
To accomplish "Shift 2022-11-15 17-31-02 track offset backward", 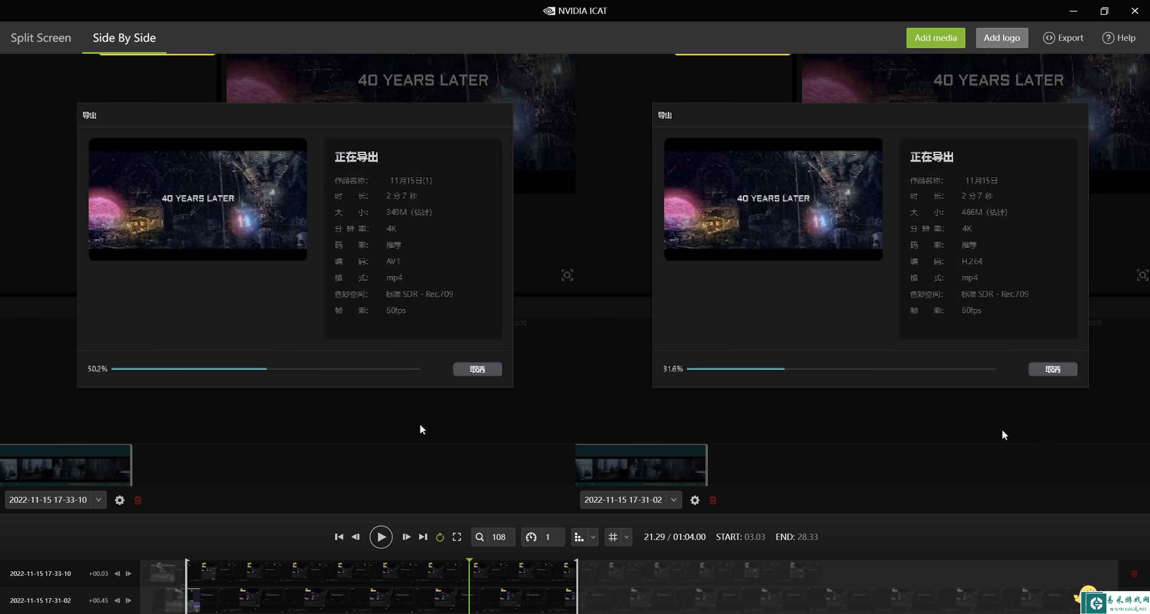I will [117, 601].
